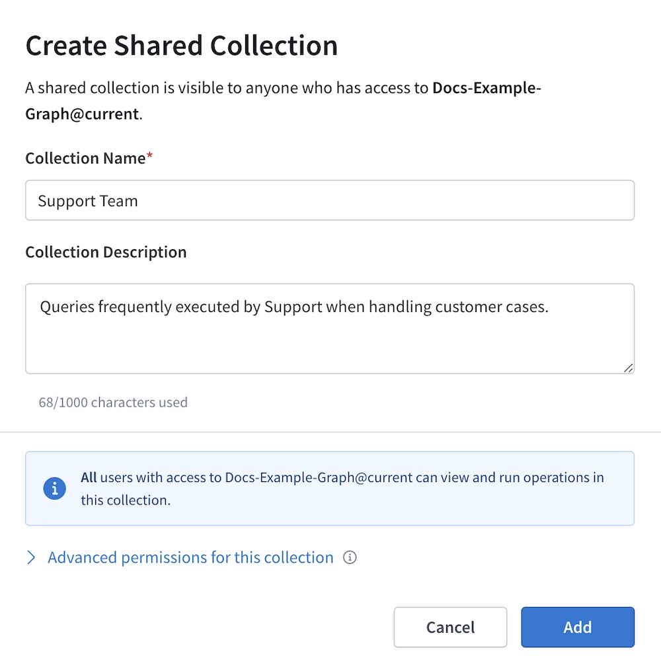This screenshot has height=671, width=661.
Task: Click the Create Shared Collection heading
Action: tap(181, 45)
